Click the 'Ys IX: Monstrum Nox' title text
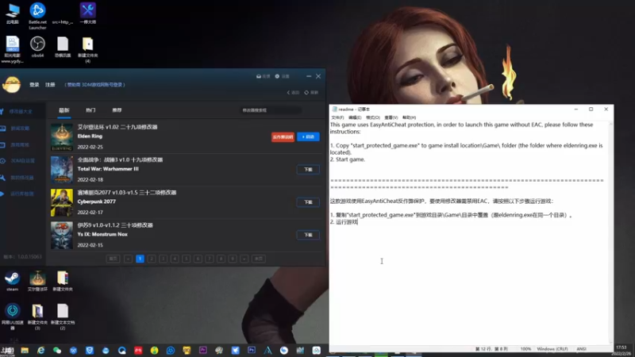This screenshot has width=635, height=357. coord(102,234)
